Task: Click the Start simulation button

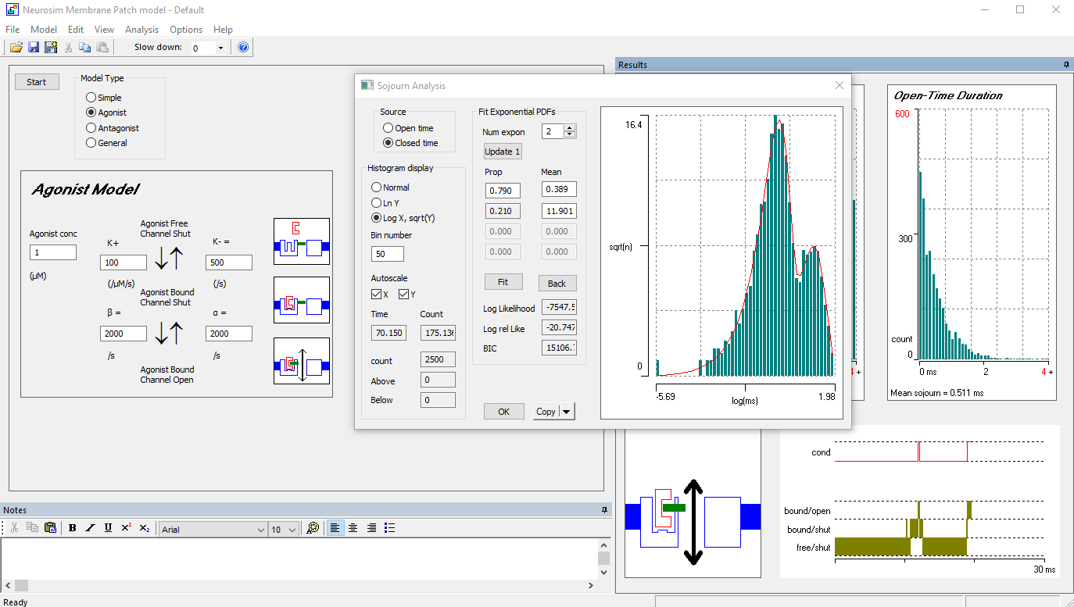Action: coord(37,82)
